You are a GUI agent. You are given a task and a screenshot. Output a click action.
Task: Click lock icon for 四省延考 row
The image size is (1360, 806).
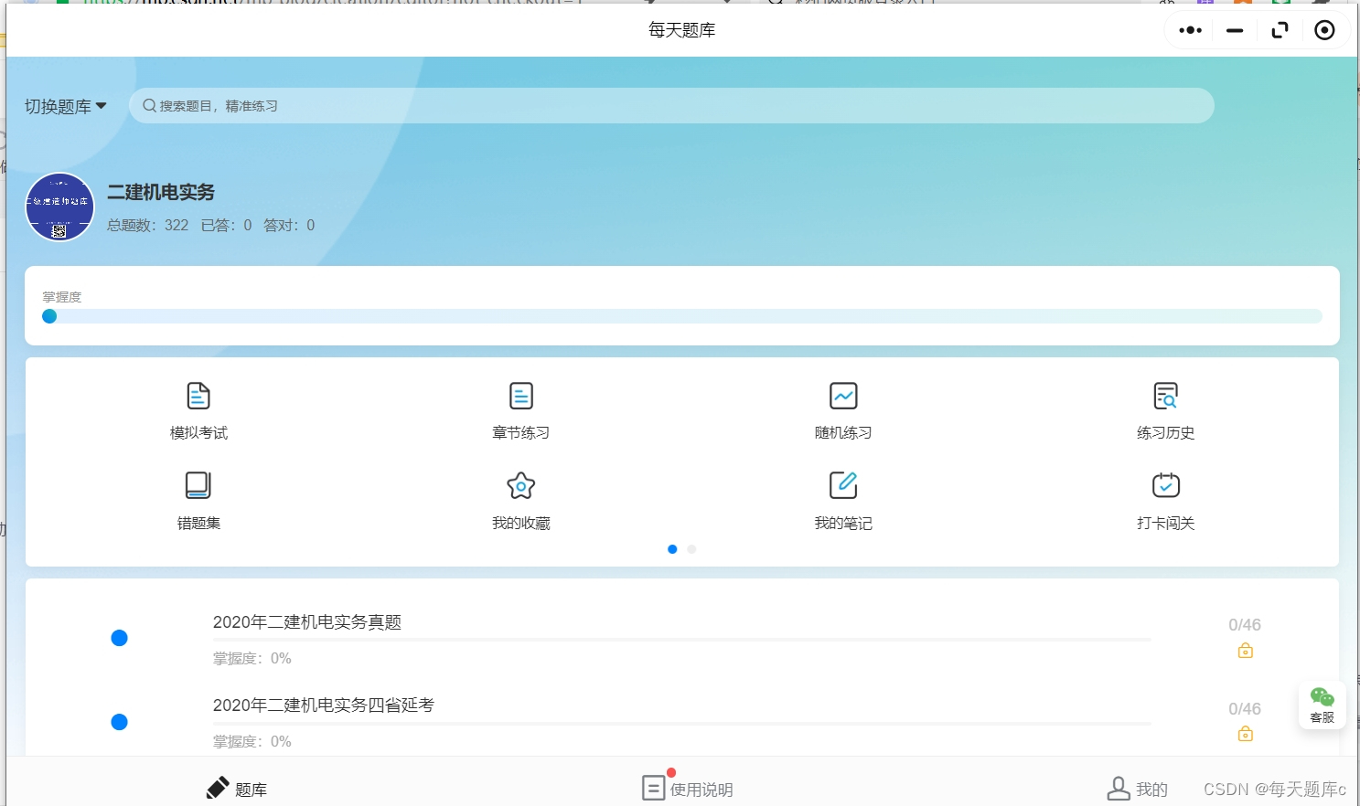(x=1245, y=734)
